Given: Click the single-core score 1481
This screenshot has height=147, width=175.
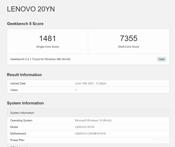Looking at the screenshot, I should pos(48,38).
